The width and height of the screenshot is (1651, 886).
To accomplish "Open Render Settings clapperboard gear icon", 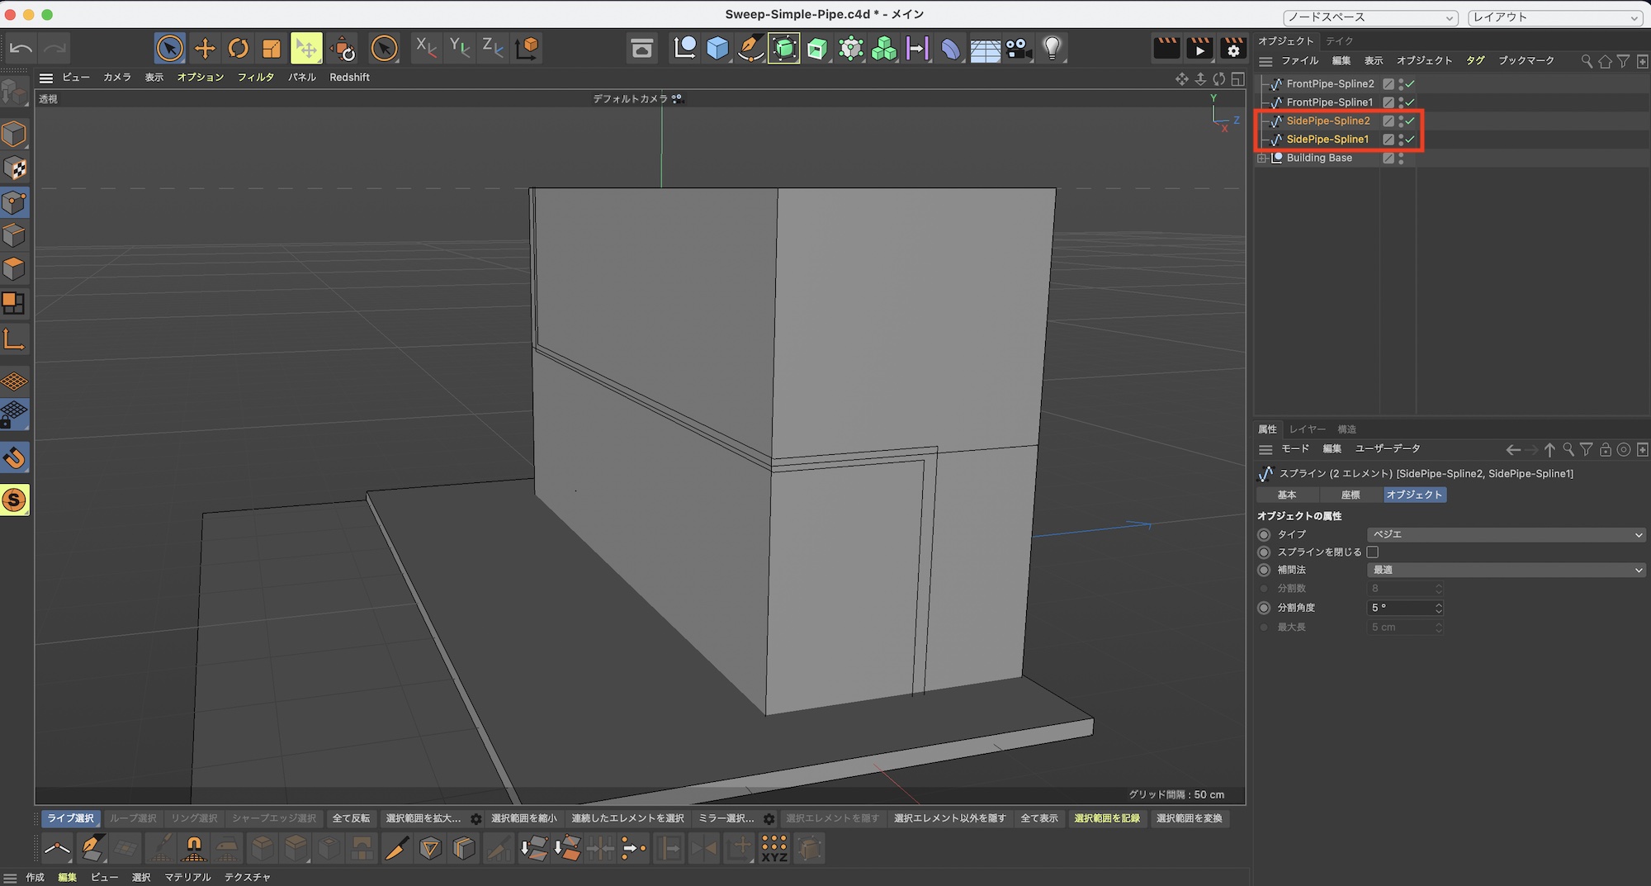I will (1232, 49).
